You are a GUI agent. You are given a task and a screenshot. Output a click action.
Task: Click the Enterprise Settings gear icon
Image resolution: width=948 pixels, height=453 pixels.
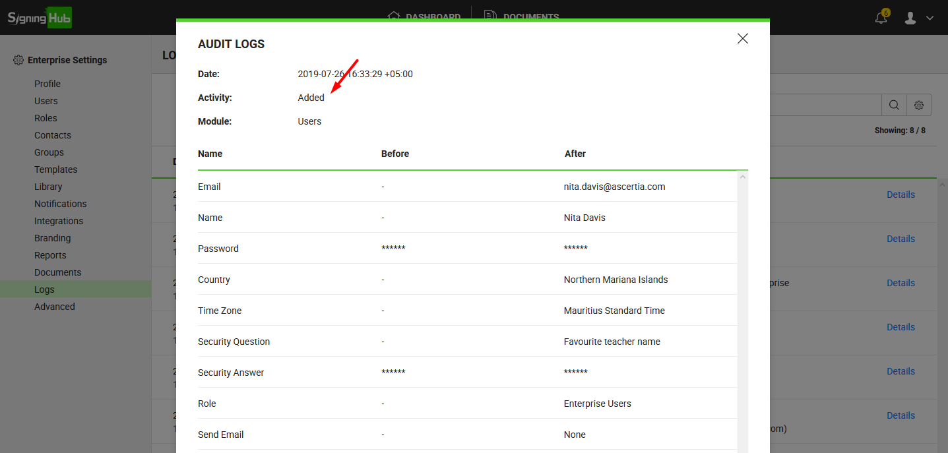pyautogui.click(x=18, y=60)
